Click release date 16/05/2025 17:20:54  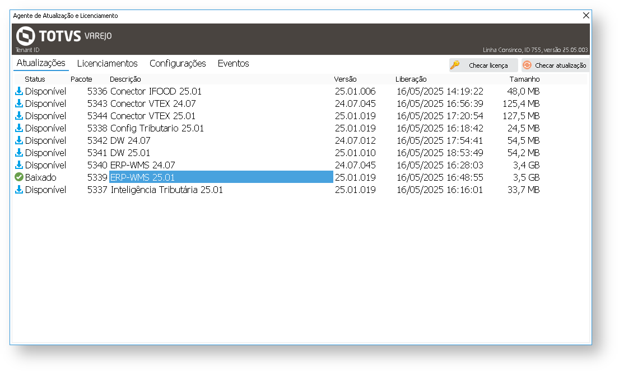(440, 116)
